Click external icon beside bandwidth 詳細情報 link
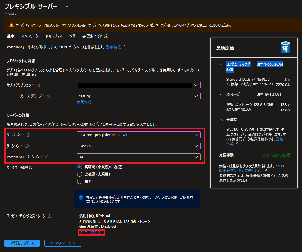305x252 pixels. (236, 144)
